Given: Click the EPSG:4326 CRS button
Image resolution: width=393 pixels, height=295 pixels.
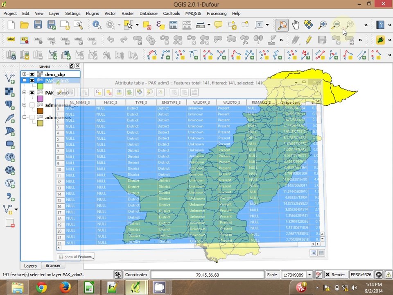Looking at the screenshot, I should 361,275.
